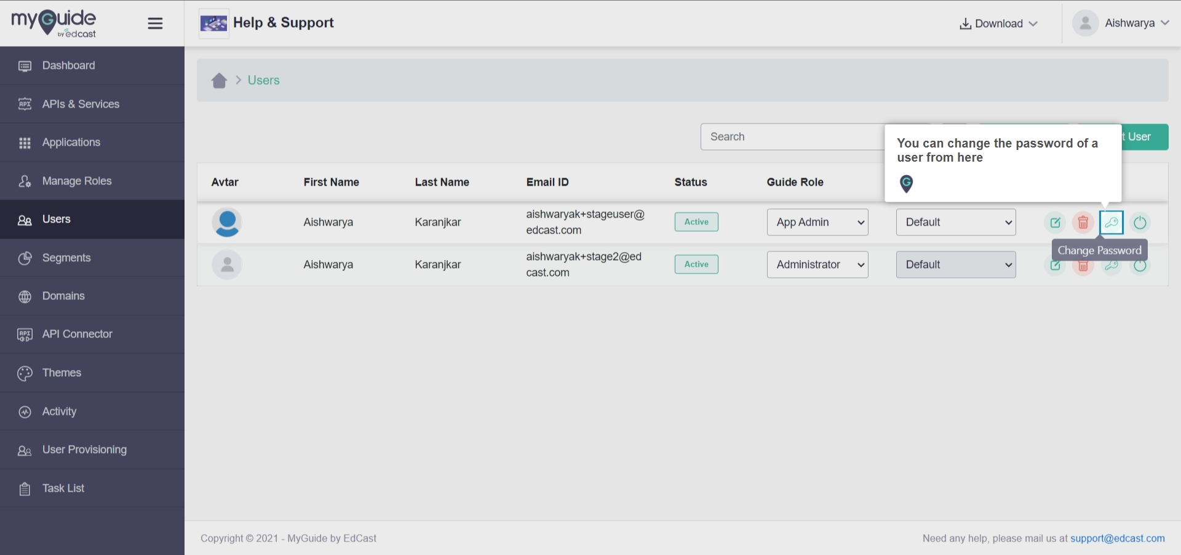Delete the aishwaryak+stageuser user
Viewport: 1181px width, 555px height.
1083,222
